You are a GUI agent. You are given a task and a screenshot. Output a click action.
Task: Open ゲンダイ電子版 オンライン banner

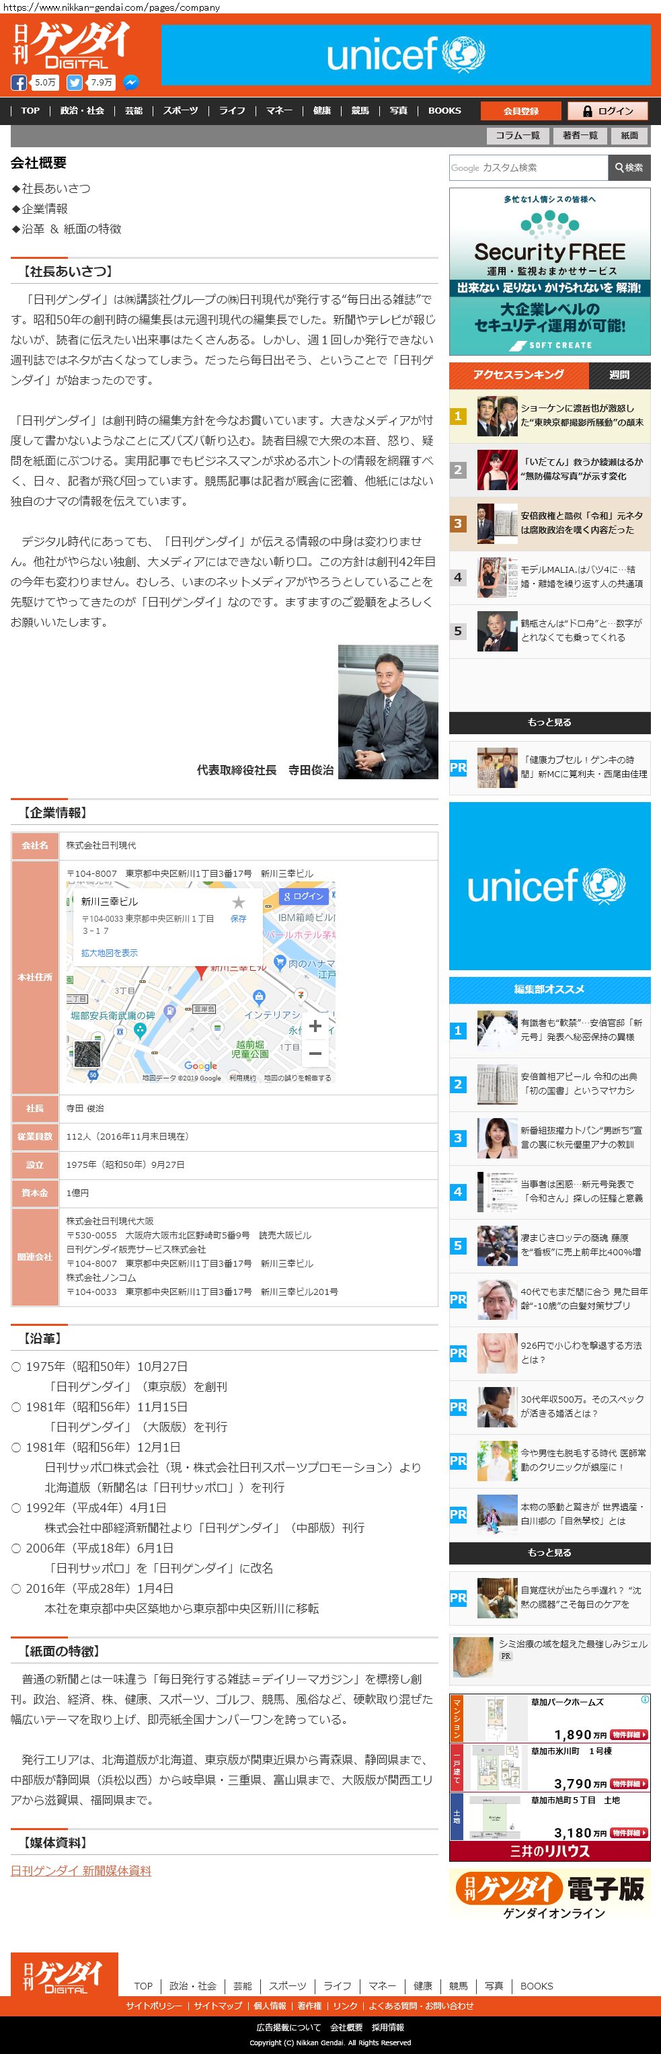pos(549,1896)
